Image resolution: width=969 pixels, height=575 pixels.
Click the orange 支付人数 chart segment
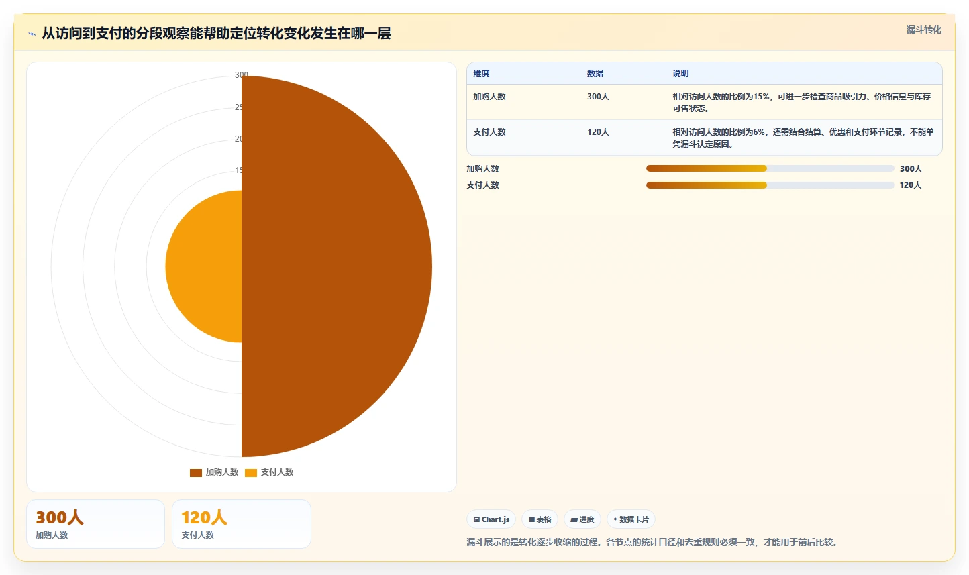[205, 266]
